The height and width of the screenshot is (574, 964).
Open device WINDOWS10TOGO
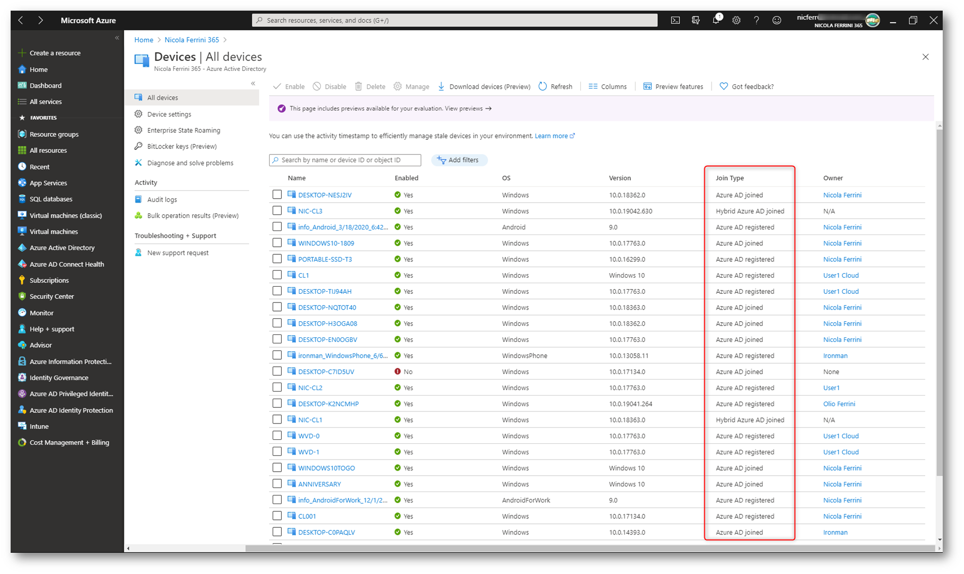(326, 468)
